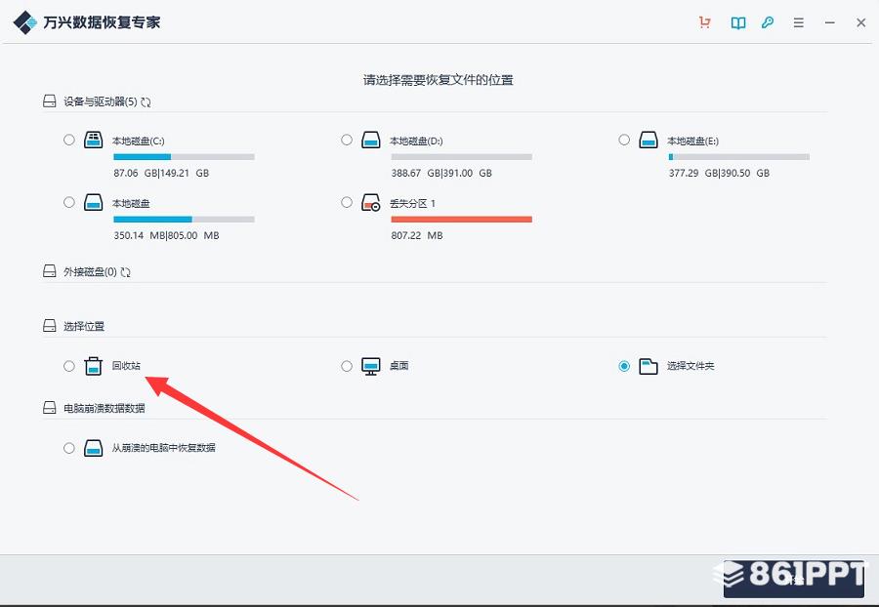Minimize the window
The height and width of the screenshot is (607, 879).
829,22
